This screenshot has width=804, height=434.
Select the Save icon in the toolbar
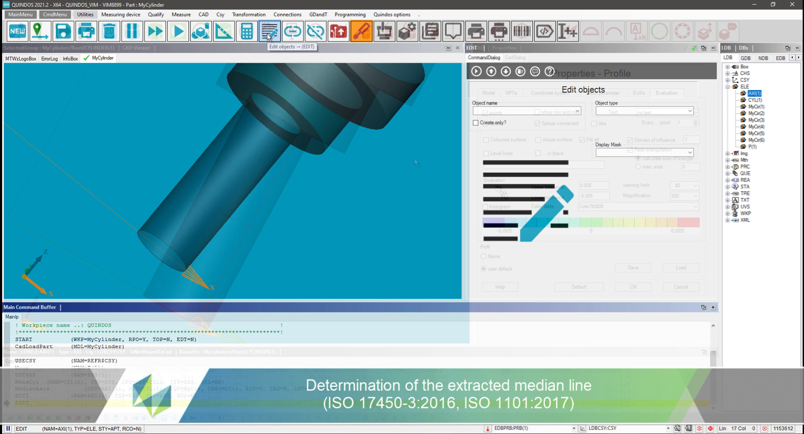(62, 31)
